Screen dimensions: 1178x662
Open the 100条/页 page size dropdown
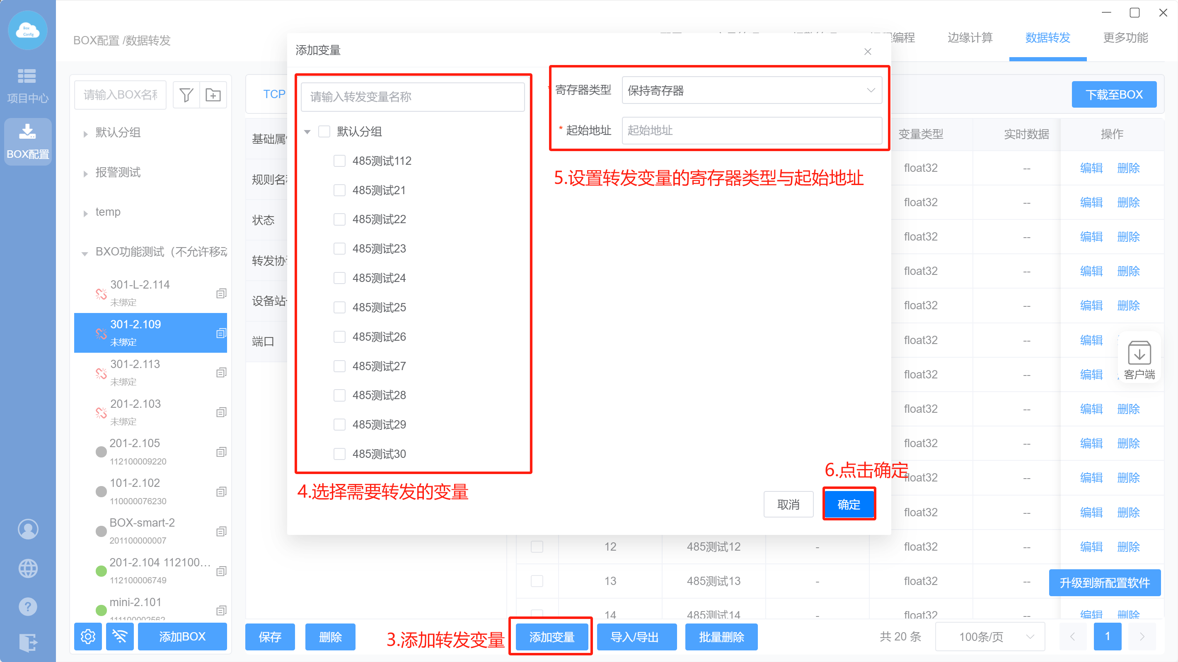click(989, 636)
